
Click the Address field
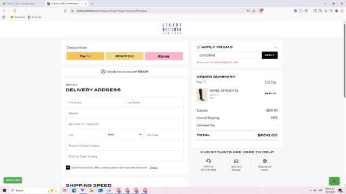tap(125, 113)
